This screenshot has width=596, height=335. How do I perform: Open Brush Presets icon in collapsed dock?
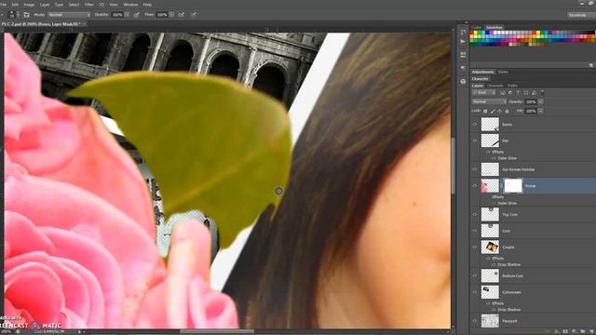click(463, 68)
